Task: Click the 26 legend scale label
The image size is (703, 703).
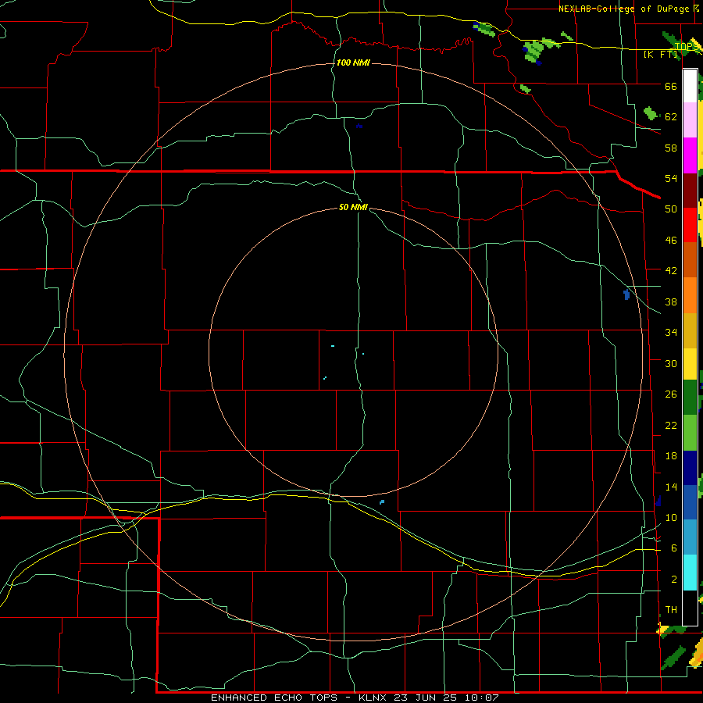Action: (671, 394)
